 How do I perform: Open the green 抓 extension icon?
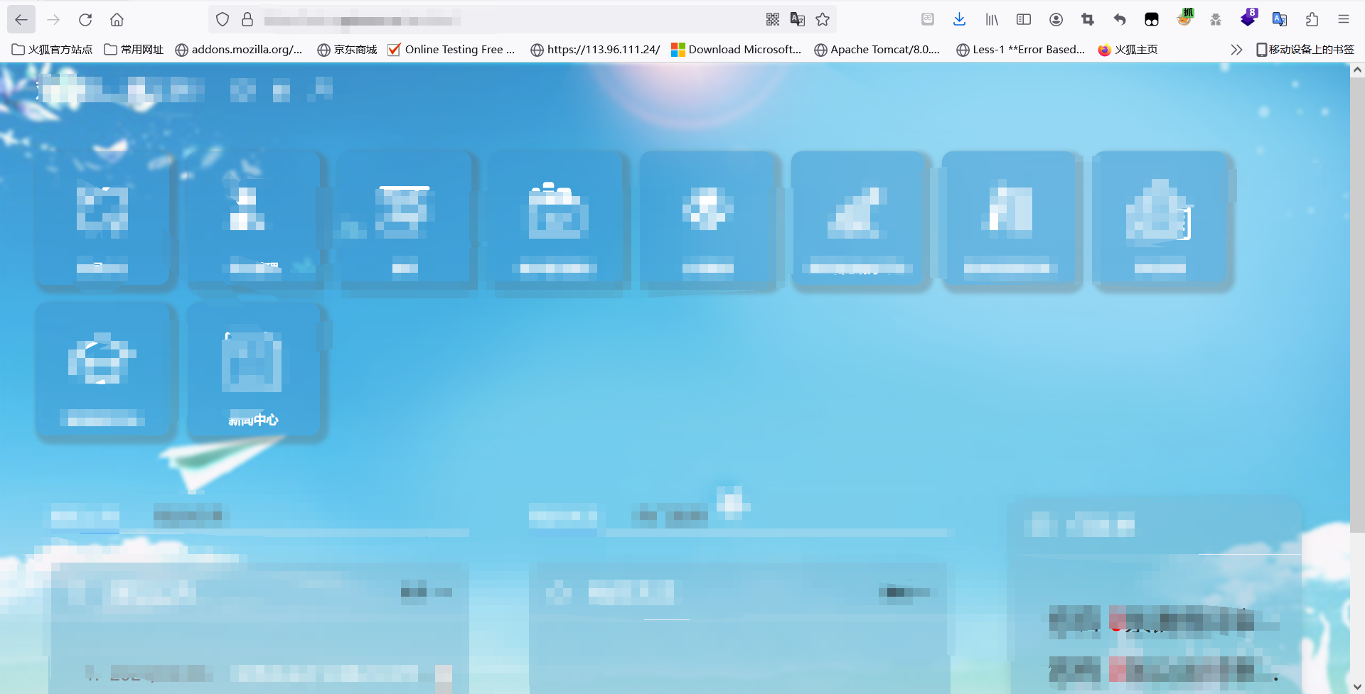(x=1184, y=18)
